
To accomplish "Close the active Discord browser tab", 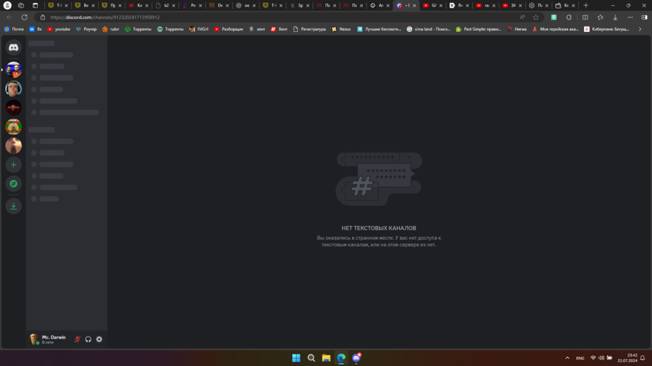I will pyautogui.click(x=414, y=5).
